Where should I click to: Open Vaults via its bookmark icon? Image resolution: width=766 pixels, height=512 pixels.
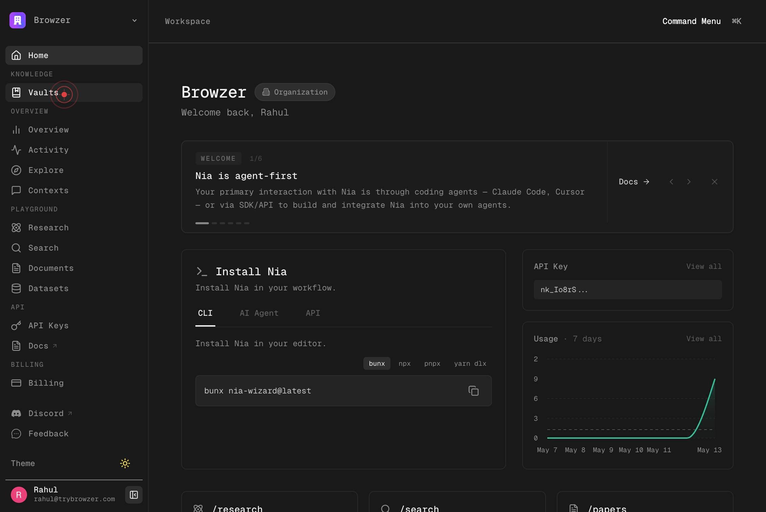(x=16, y=93)
